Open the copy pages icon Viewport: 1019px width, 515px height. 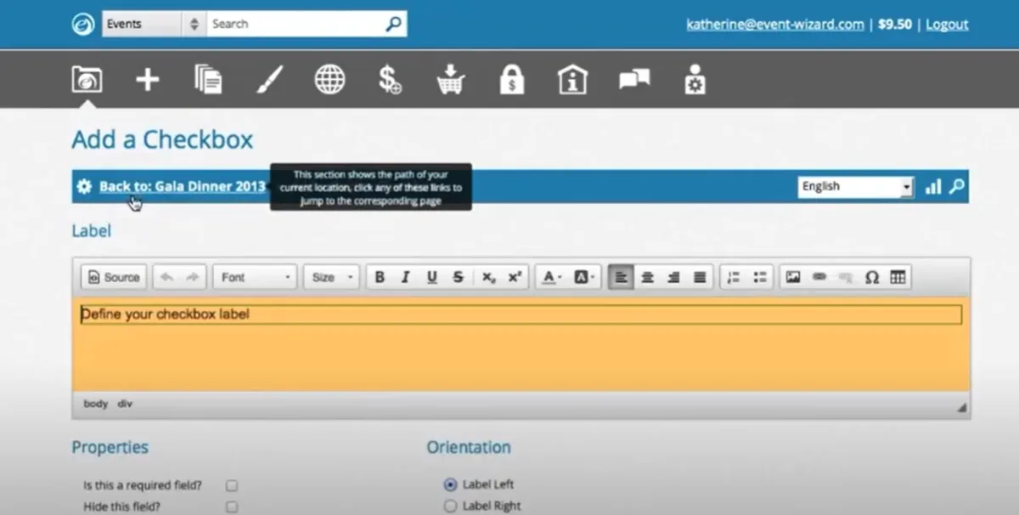pos(208,80)
